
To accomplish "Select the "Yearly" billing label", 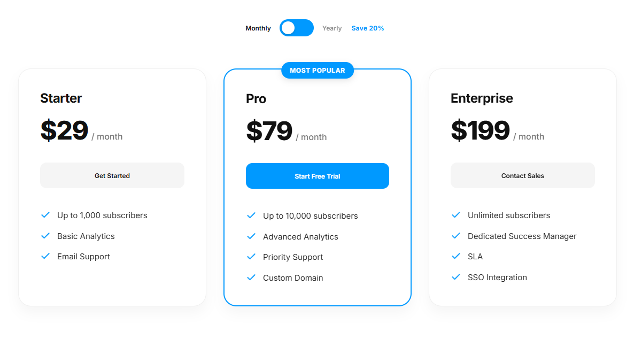I will pos(331,28).
